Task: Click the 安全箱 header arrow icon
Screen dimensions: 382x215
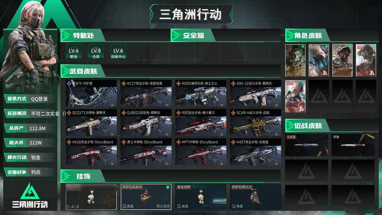Action: 176,36
